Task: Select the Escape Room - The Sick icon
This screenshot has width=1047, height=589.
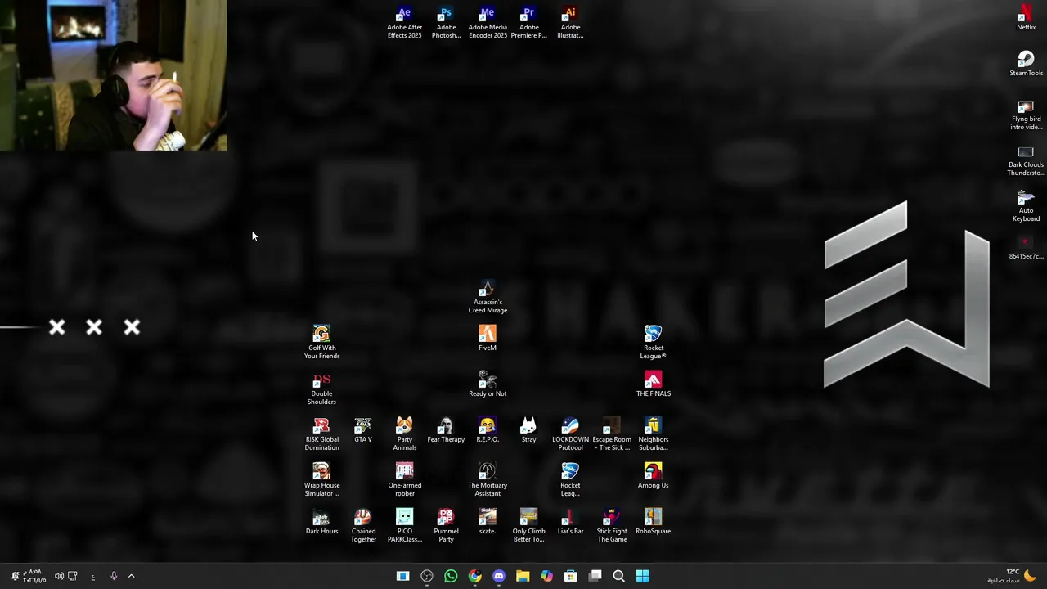Action: pyautogui.click(x=612, y=435)
